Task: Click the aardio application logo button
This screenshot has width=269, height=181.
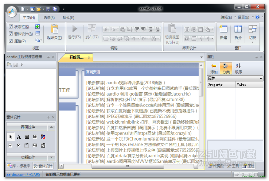Action: point(12,12)
